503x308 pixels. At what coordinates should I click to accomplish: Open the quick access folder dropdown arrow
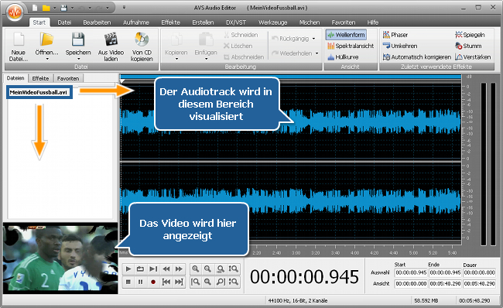click(54, 8)
